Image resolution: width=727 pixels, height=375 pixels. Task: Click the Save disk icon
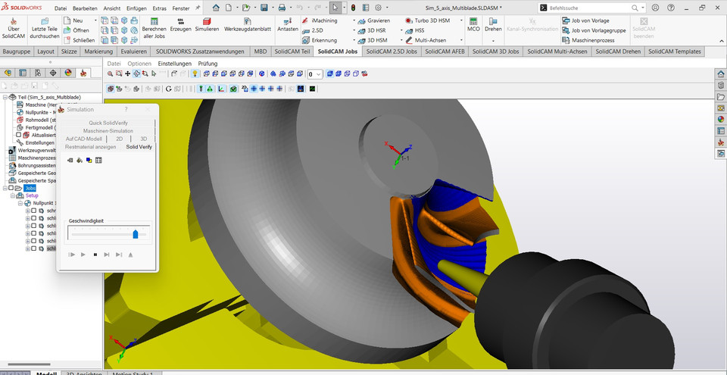click(264, 8)
